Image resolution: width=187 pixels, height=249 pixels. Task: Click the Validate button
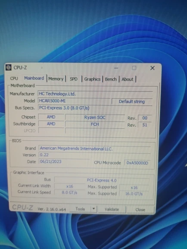pyautogui.click(x=112, y=209)
